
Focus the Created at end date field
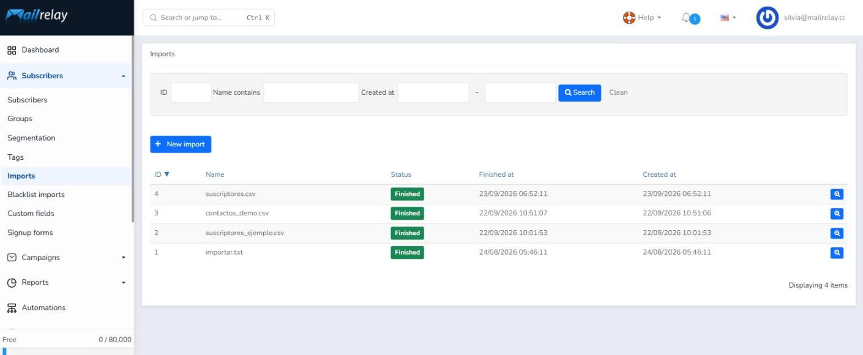click(x=520, y=93)
